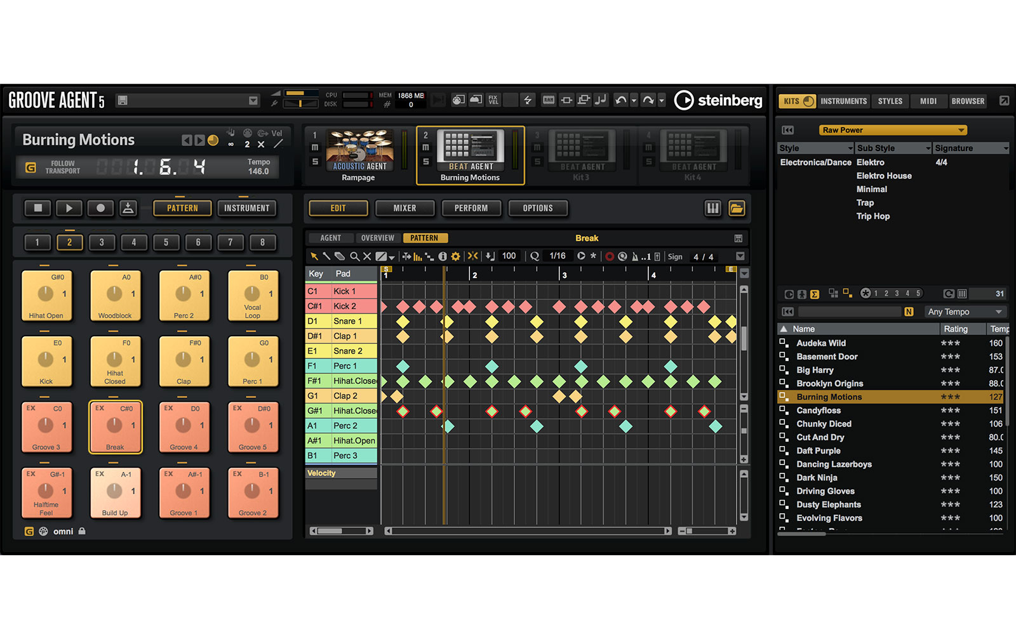Screen dimensions: 1016x639
Task: Click the pattern editor horizontal scrollbar
Action: (528, 531)
